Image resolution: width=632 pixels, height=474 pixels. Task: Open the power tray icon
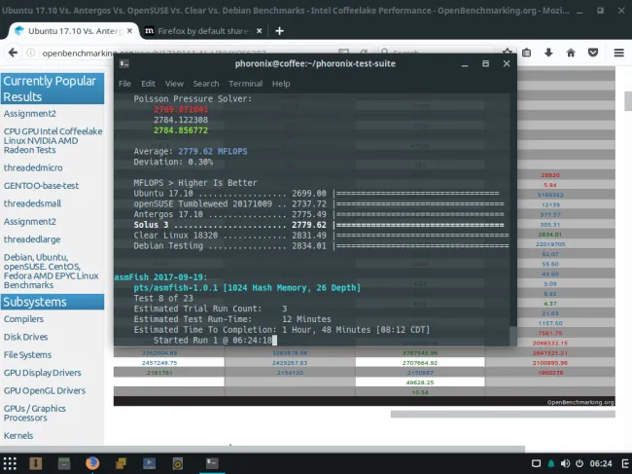pos(579,463)
